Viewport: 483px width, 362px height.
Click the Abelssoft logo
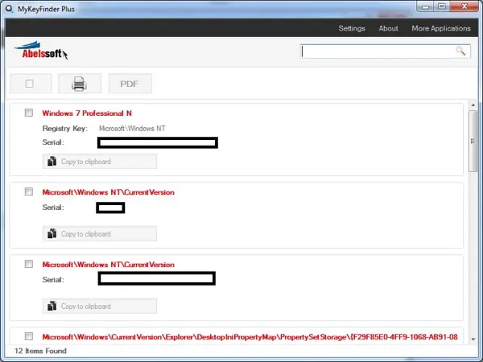(39, 51)
